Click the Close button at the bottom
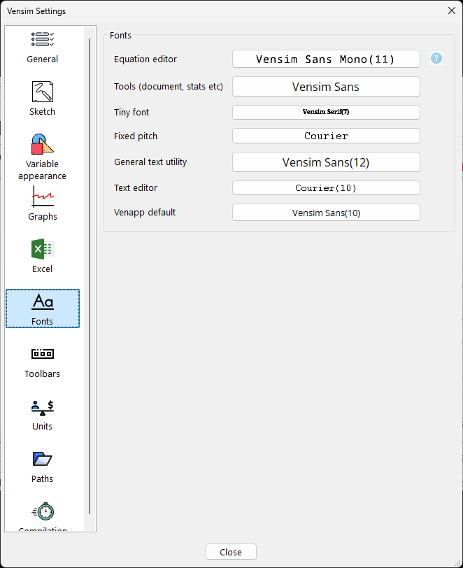Screen dimensions: 463x568 point(231,552)
